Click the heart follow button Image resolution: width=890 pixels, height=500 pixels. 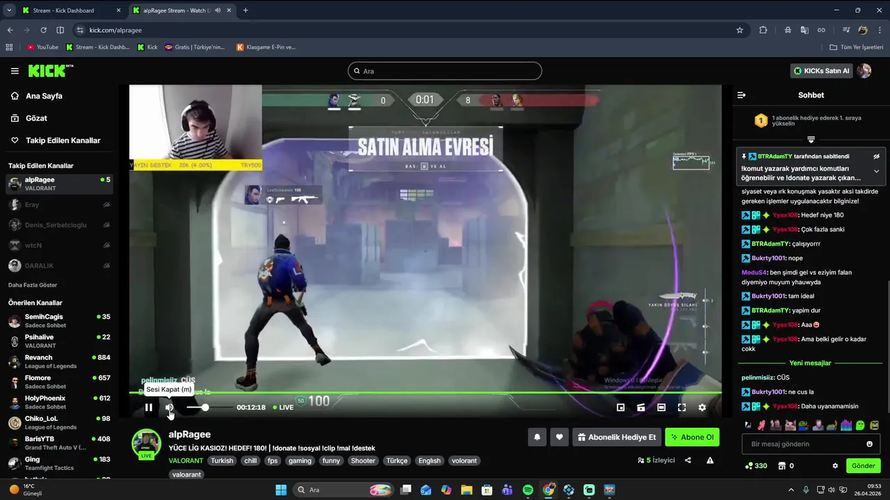click(559, 437)
